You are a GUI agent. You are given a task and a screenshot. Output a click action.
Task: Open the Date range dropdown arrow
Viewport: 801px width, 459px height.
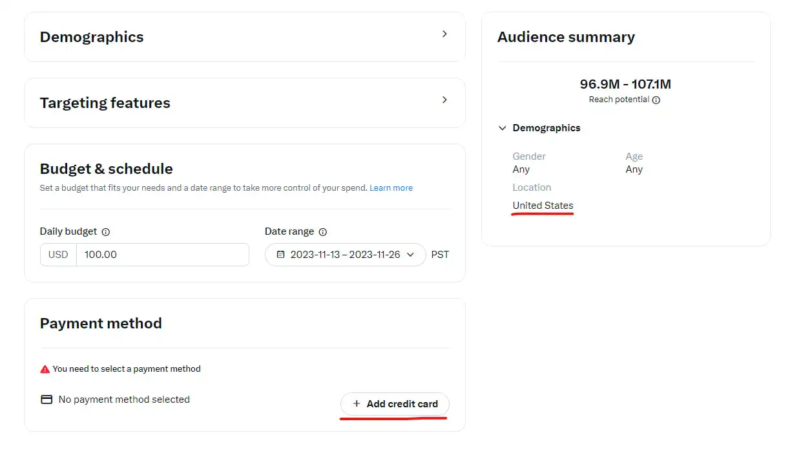(x=410, y=255)
